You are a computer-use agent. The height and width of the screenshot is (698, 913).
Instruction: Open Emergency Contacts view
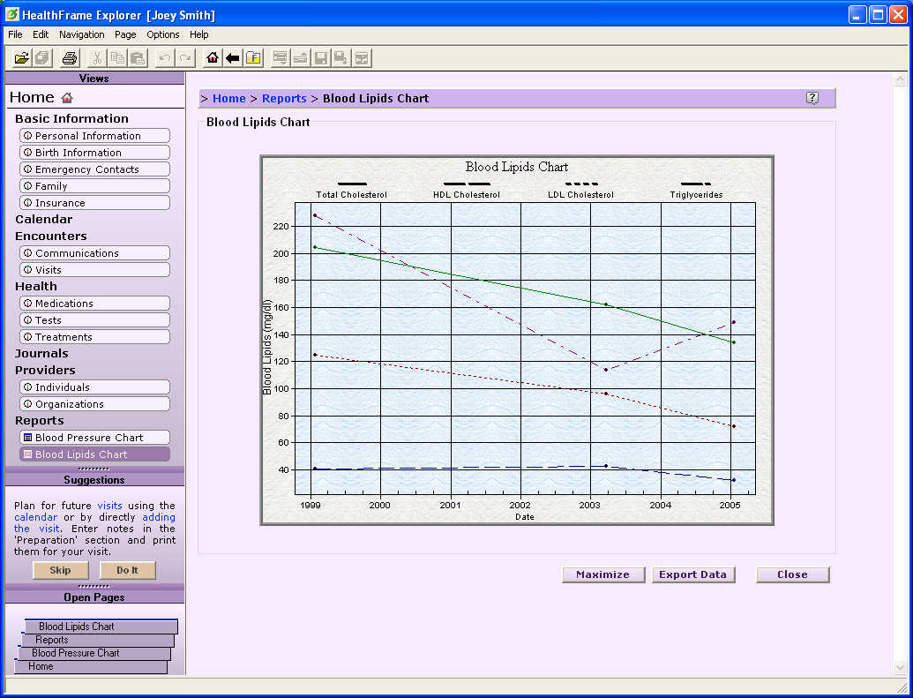95,169
